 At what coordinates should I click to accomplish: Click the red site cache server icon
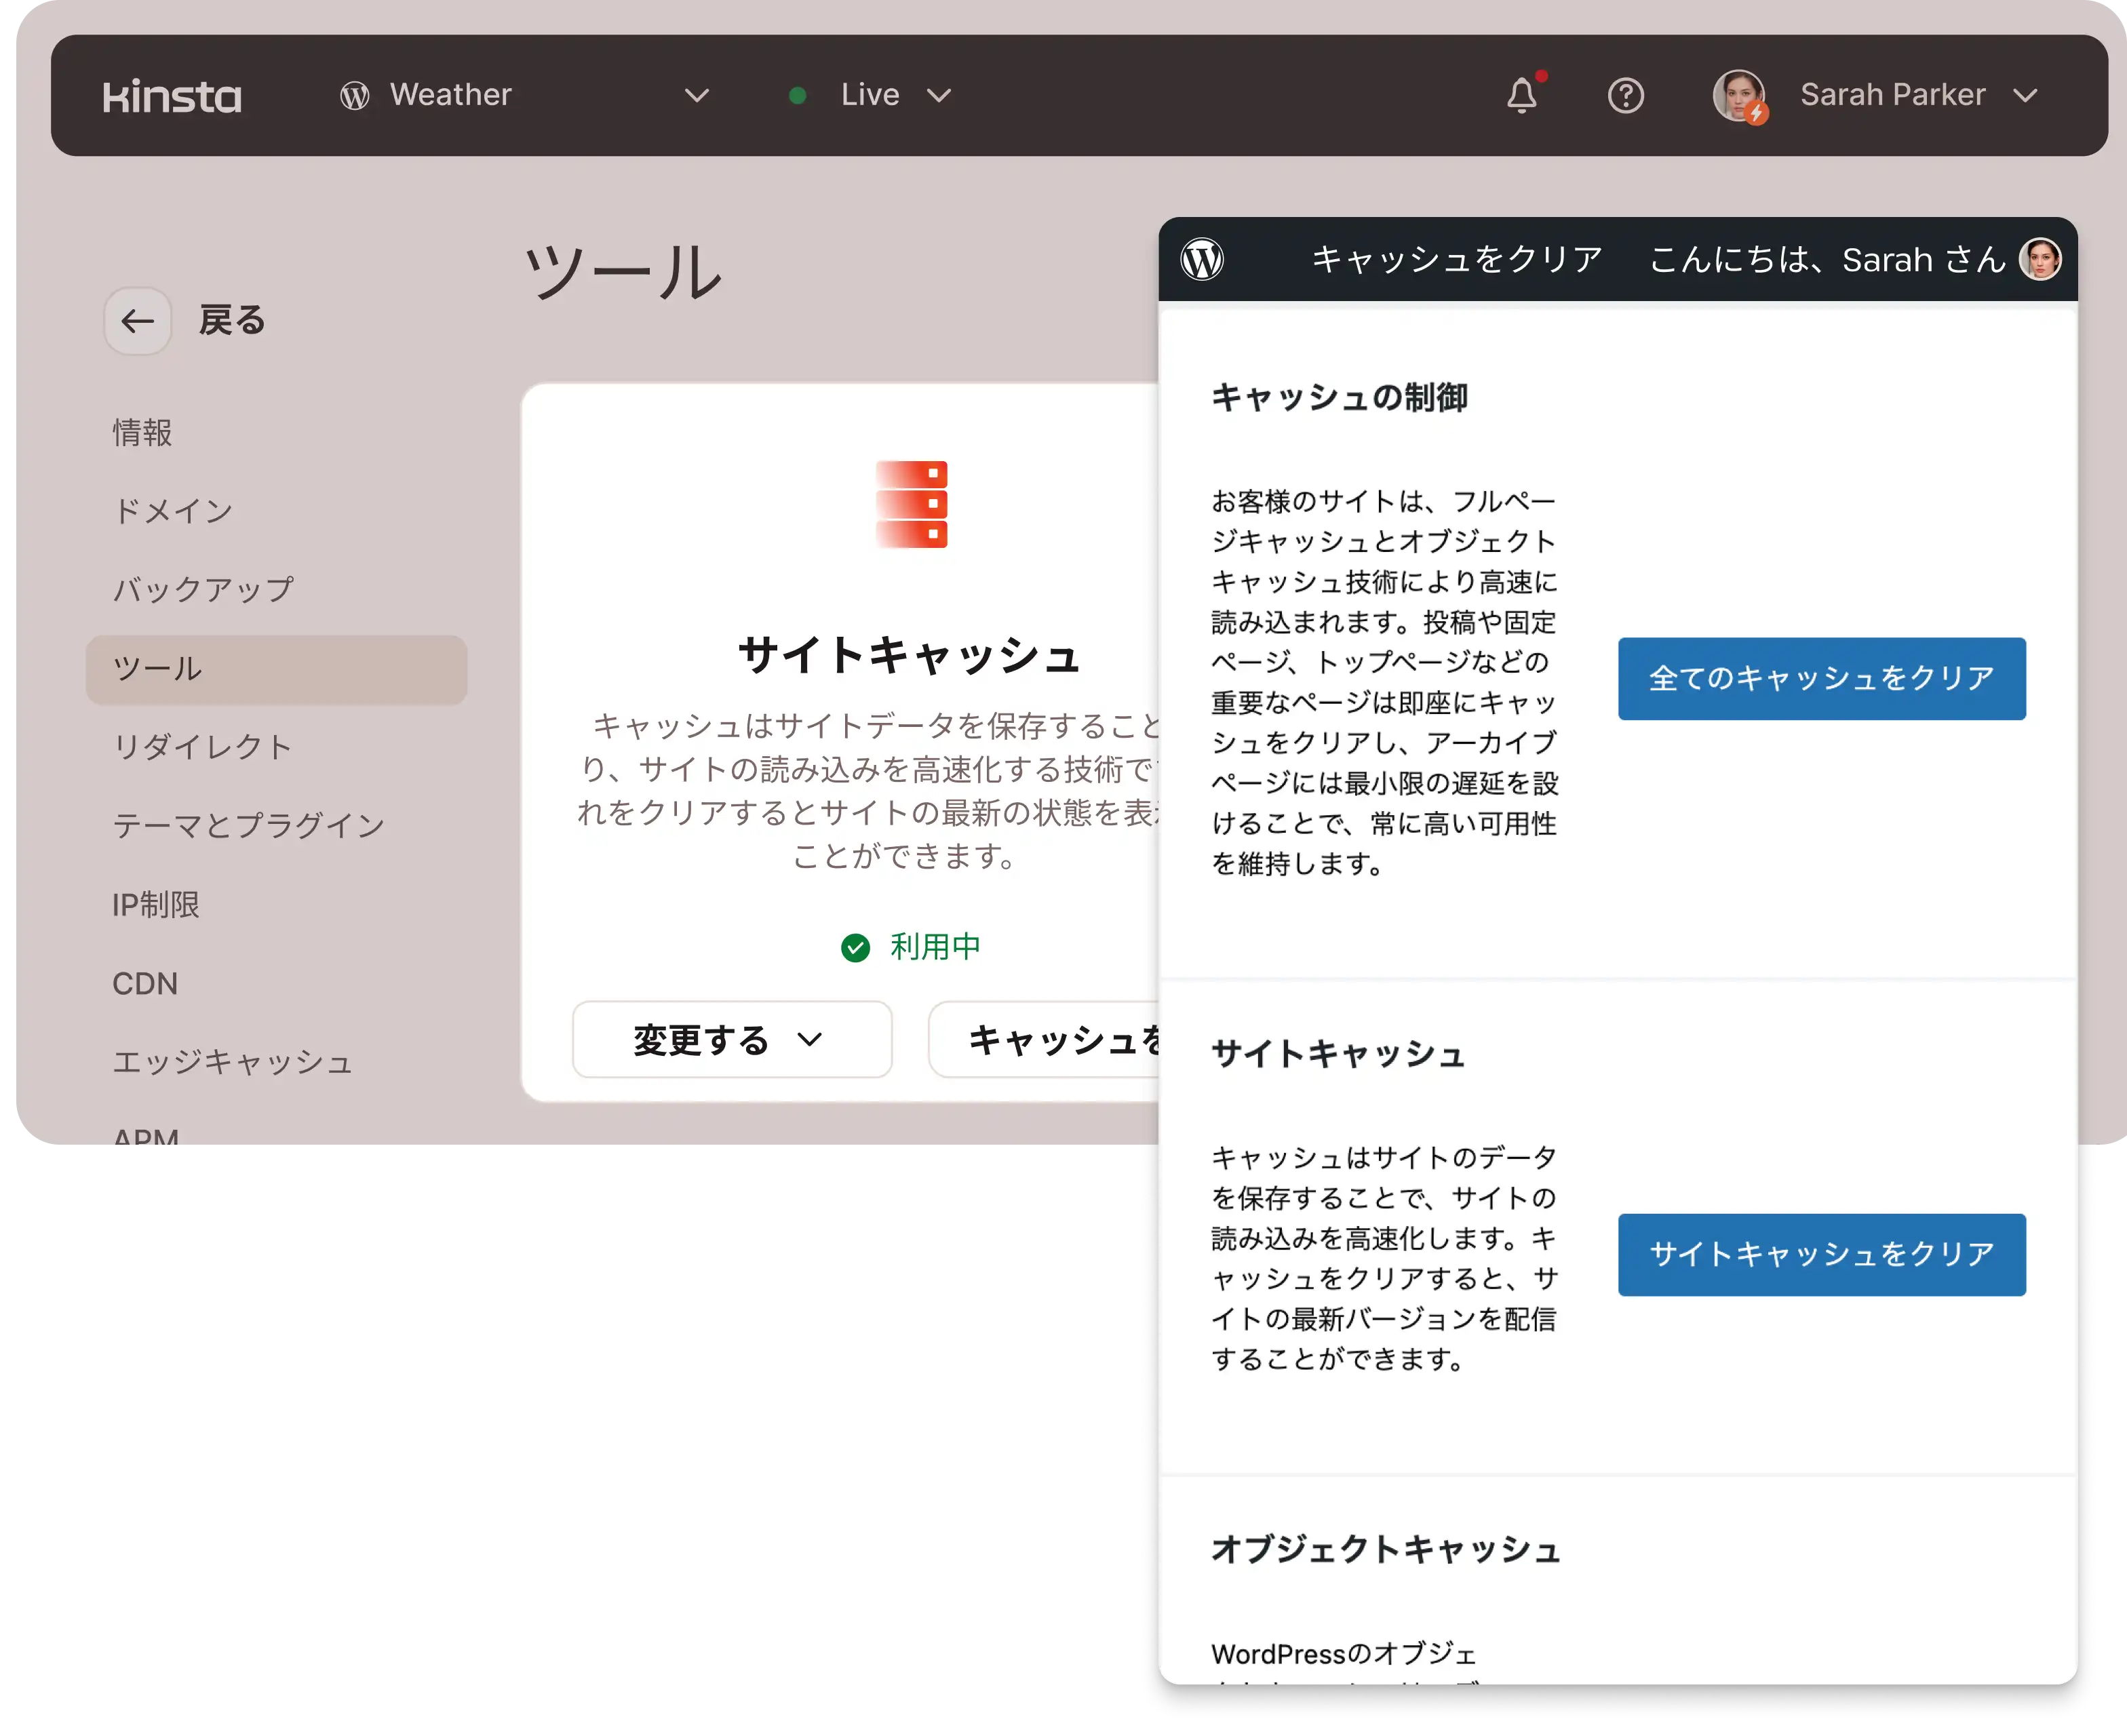tap(911, 504)
